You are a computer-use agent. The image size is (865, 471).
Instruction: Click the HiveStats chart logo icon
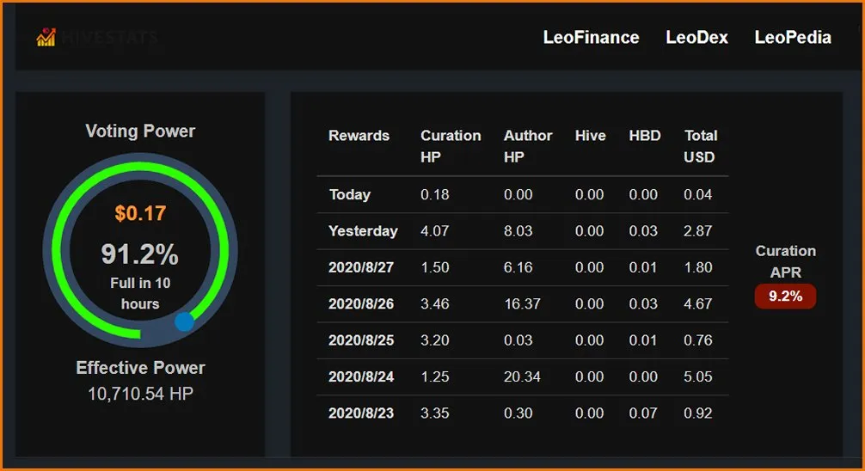point(46,37)
